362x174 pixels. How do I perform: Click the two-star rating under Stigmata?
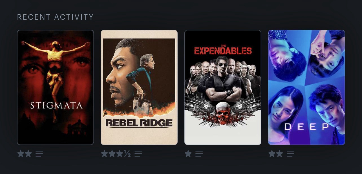tap(25, 154)
